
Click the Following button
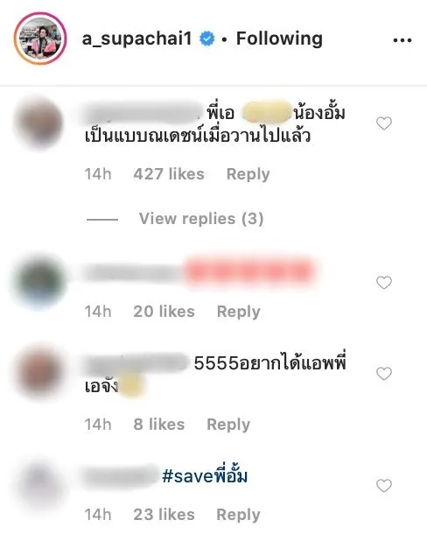tap(279, 39)
